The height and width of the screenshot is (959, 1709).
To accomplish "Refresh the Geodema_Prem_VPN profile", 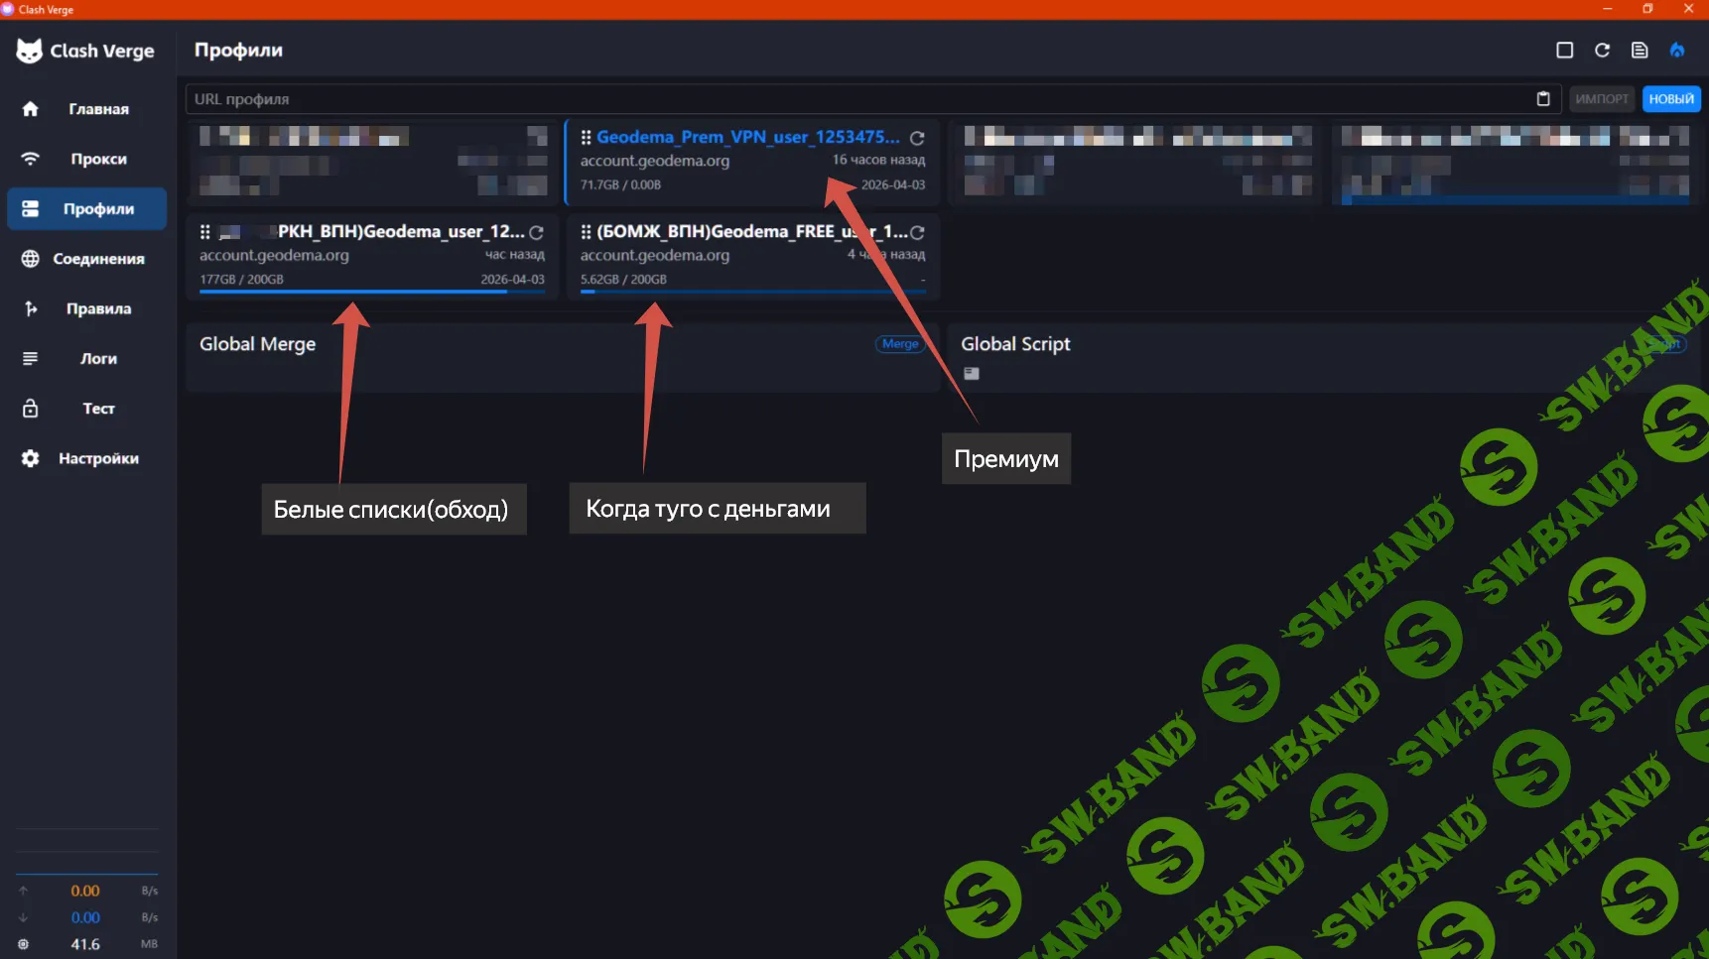I will pyautogui.click(x=917, y=138).
